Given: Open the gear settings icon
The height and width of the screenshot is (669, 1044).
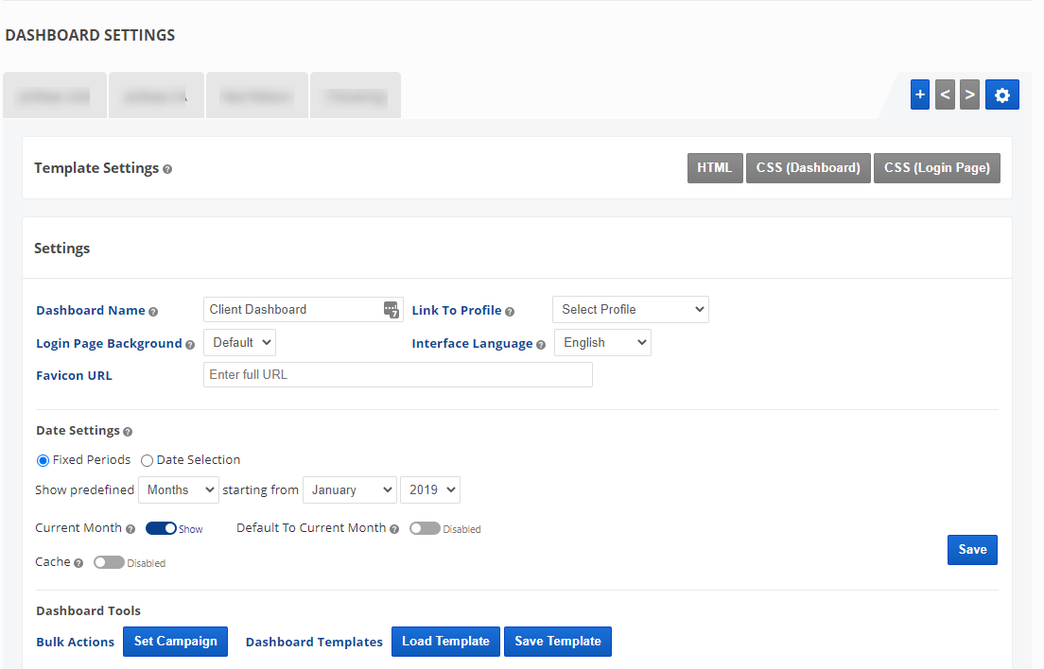Looking at the screenshot, I should click(x=1001, y=94).
